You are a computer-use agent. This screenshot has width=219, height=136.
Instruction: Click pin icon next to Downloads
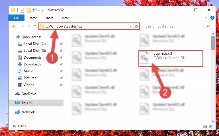pyautogui.click(x=61, y=64)
